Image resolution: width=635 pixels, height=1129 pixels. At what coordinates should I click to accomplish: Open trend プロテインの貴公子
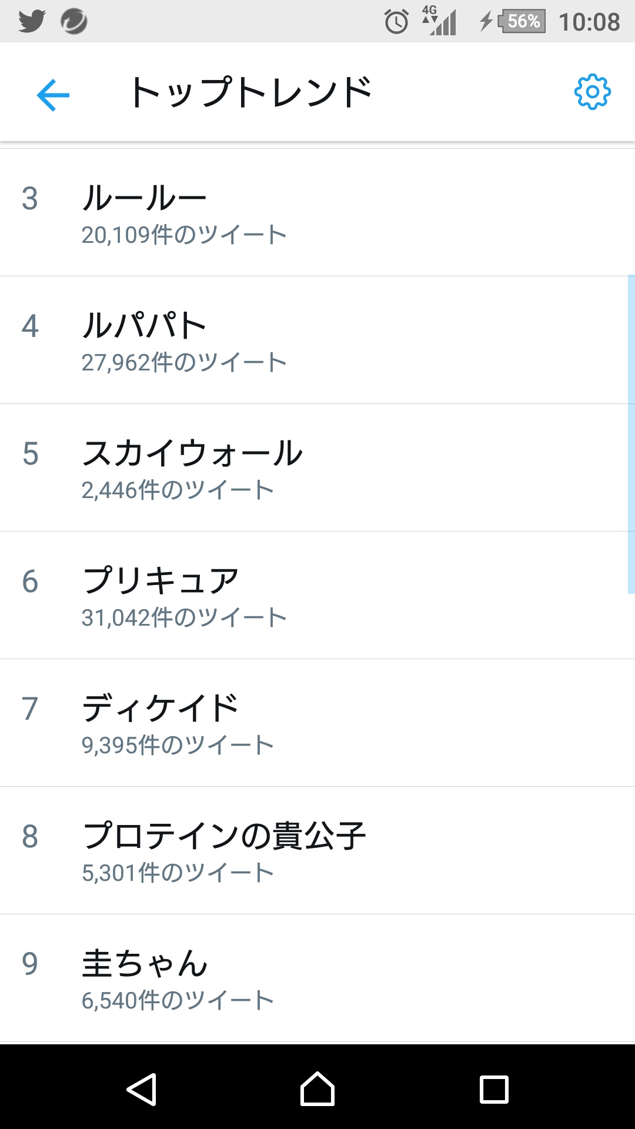click(317, 851)
